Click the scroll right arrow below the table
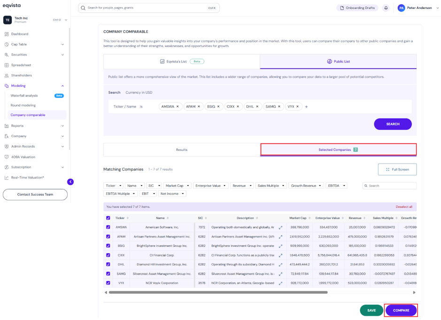441x320 pixels. click(414, 292)
